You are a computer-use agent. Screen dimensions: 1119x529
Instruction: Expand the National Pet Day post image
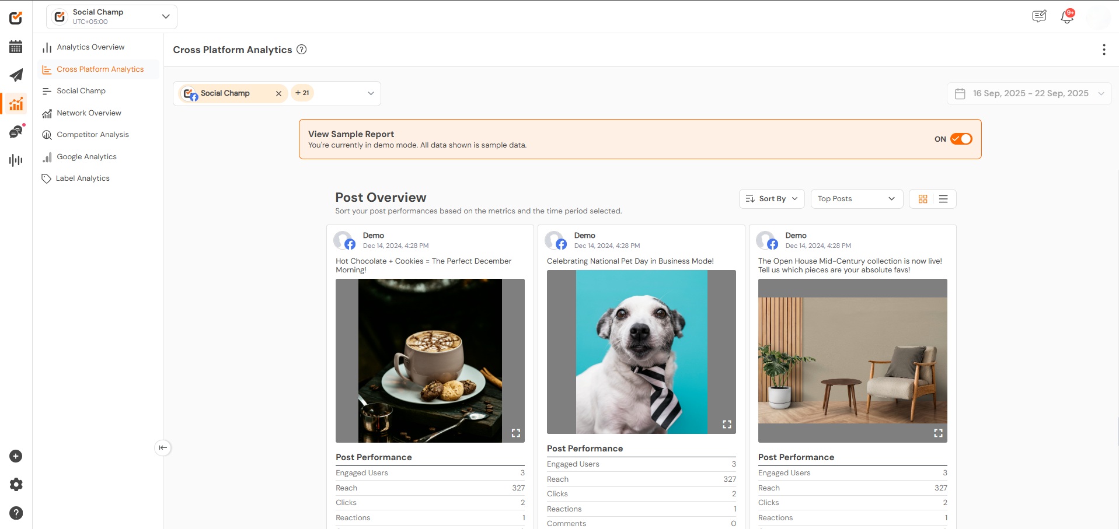point(727,424)
